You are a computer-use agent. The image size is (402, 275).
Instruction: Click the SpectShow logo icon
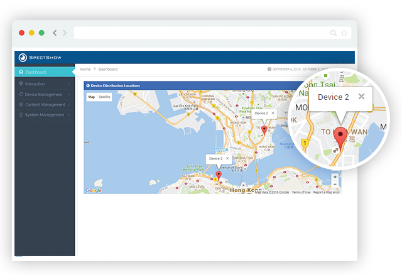pyautogui.click(x=23, y=57)
